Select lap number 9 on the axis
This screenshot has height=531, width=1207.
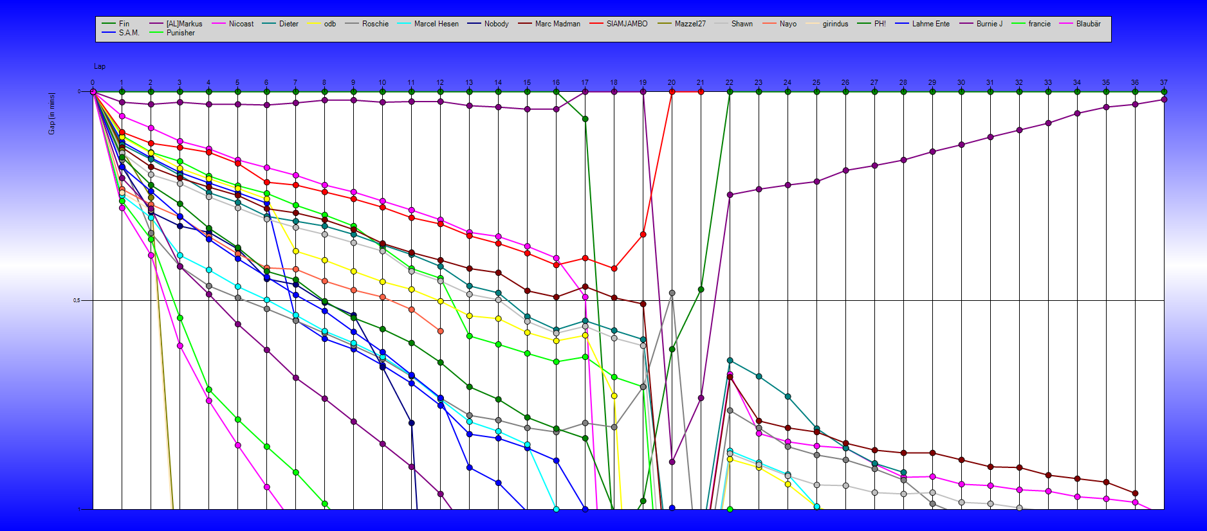tap(353, 82)
